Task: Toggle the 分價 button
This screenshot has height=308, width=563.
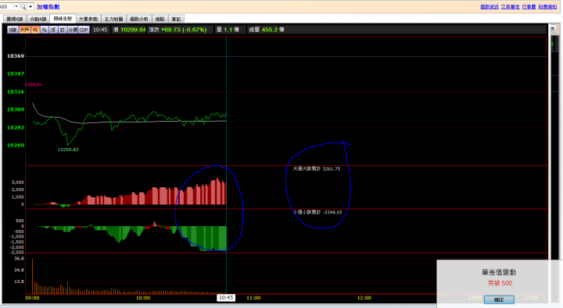Action: point(73,30)
